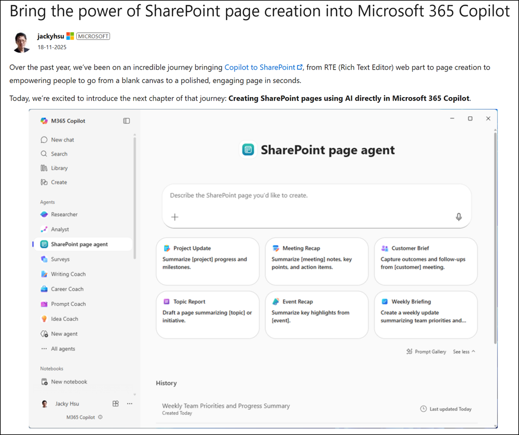Click the Analyst agent icon

point(44,229)
